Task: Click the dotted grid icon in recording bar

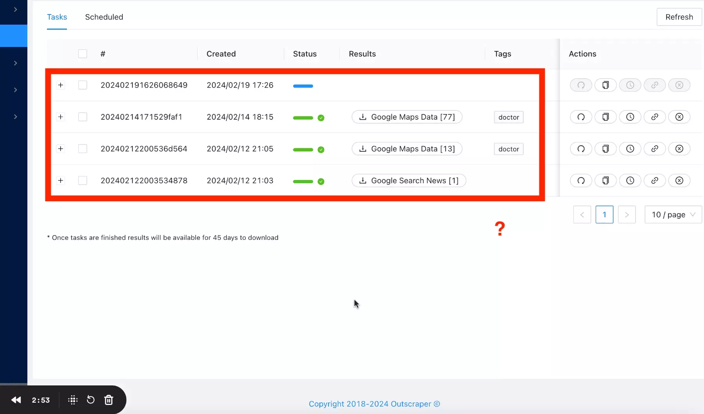Action: 73,400
